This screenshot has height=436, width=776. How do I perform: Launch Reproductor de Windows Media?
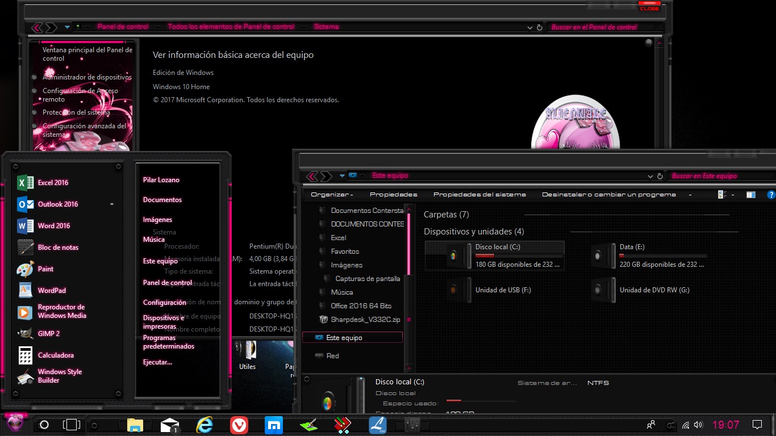[x=52, y=312]
